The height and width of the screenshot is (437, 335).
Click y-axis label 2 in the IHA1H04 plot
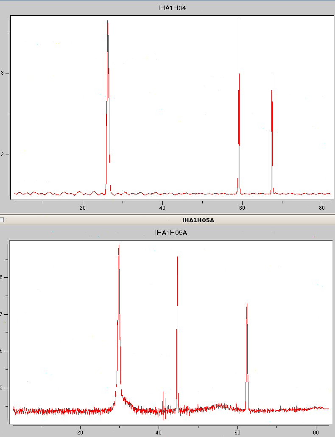click(3, 155)
